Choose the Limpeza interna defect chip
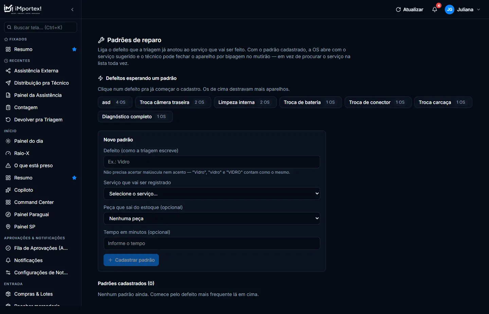The image size is (489, 314). click(x=245, y=102)
